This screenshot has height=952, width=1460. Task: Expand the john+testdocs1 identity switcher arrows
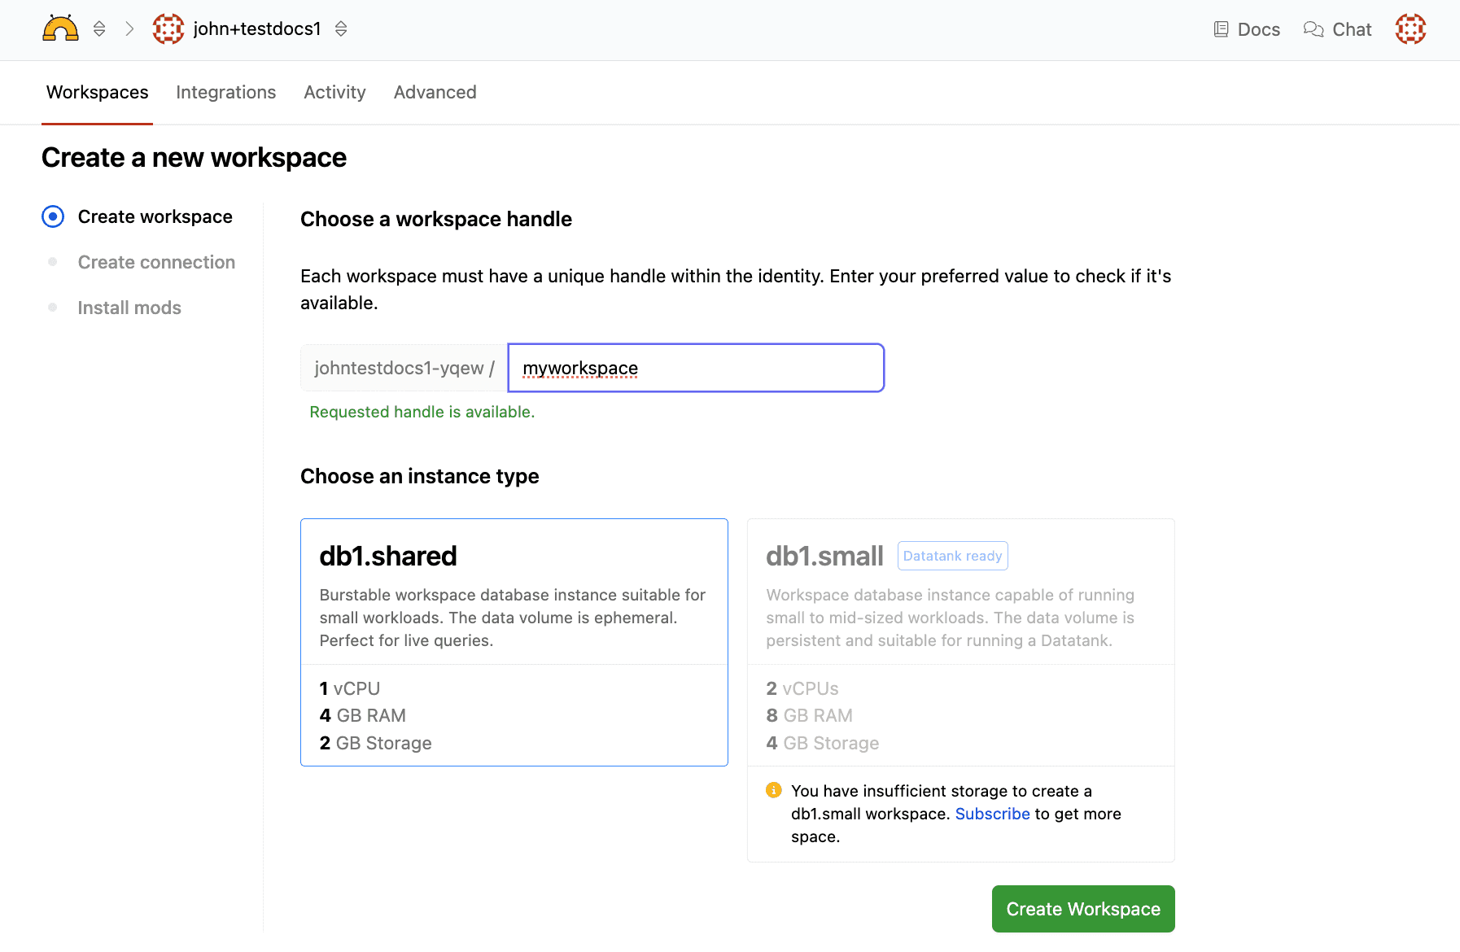[341, 29]
